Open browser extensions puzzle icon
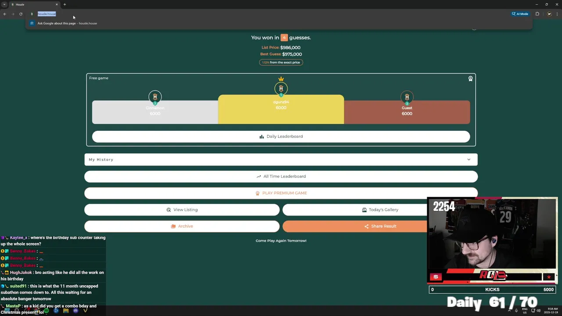The width and height of the screenshot is (562, 316). [537, 14]
